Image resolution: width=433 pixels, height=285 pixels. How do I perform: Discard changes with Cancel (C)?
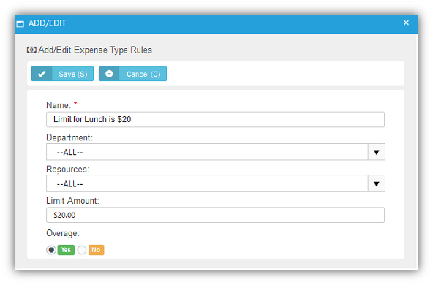click(x=132, y=74)
